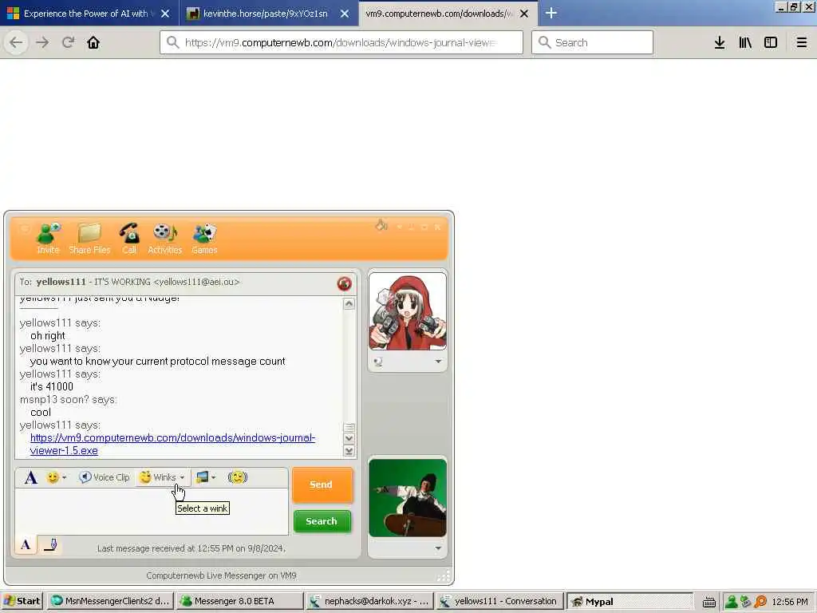817x613 pixels.
Task: Click chat scrollbar up arrow
Action: 349,303
